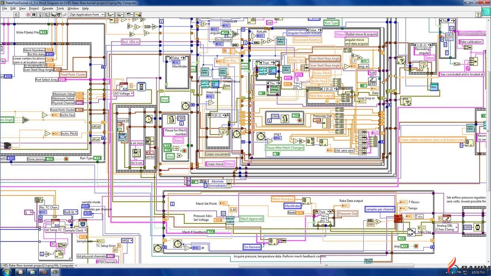491x276 pixels.
Task: Toggle the Write F(beta) File boolean constant
Action: click(44, 32)
